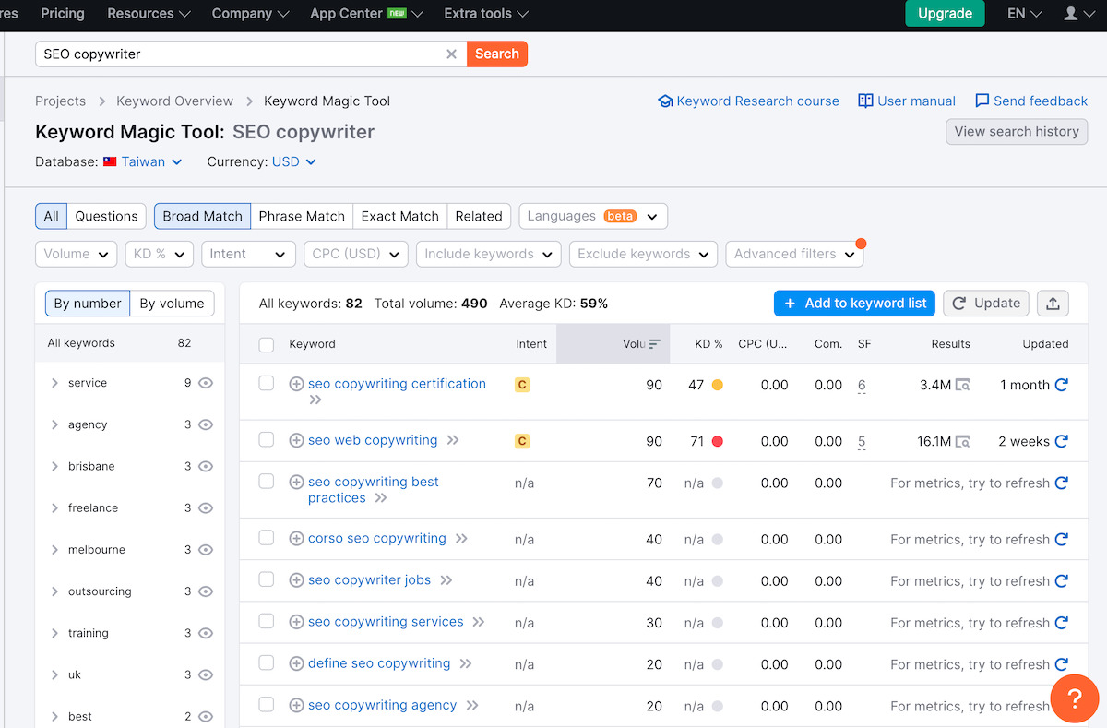Refresh metrics for seo copywriter jobs

(x=1062, y=580)
